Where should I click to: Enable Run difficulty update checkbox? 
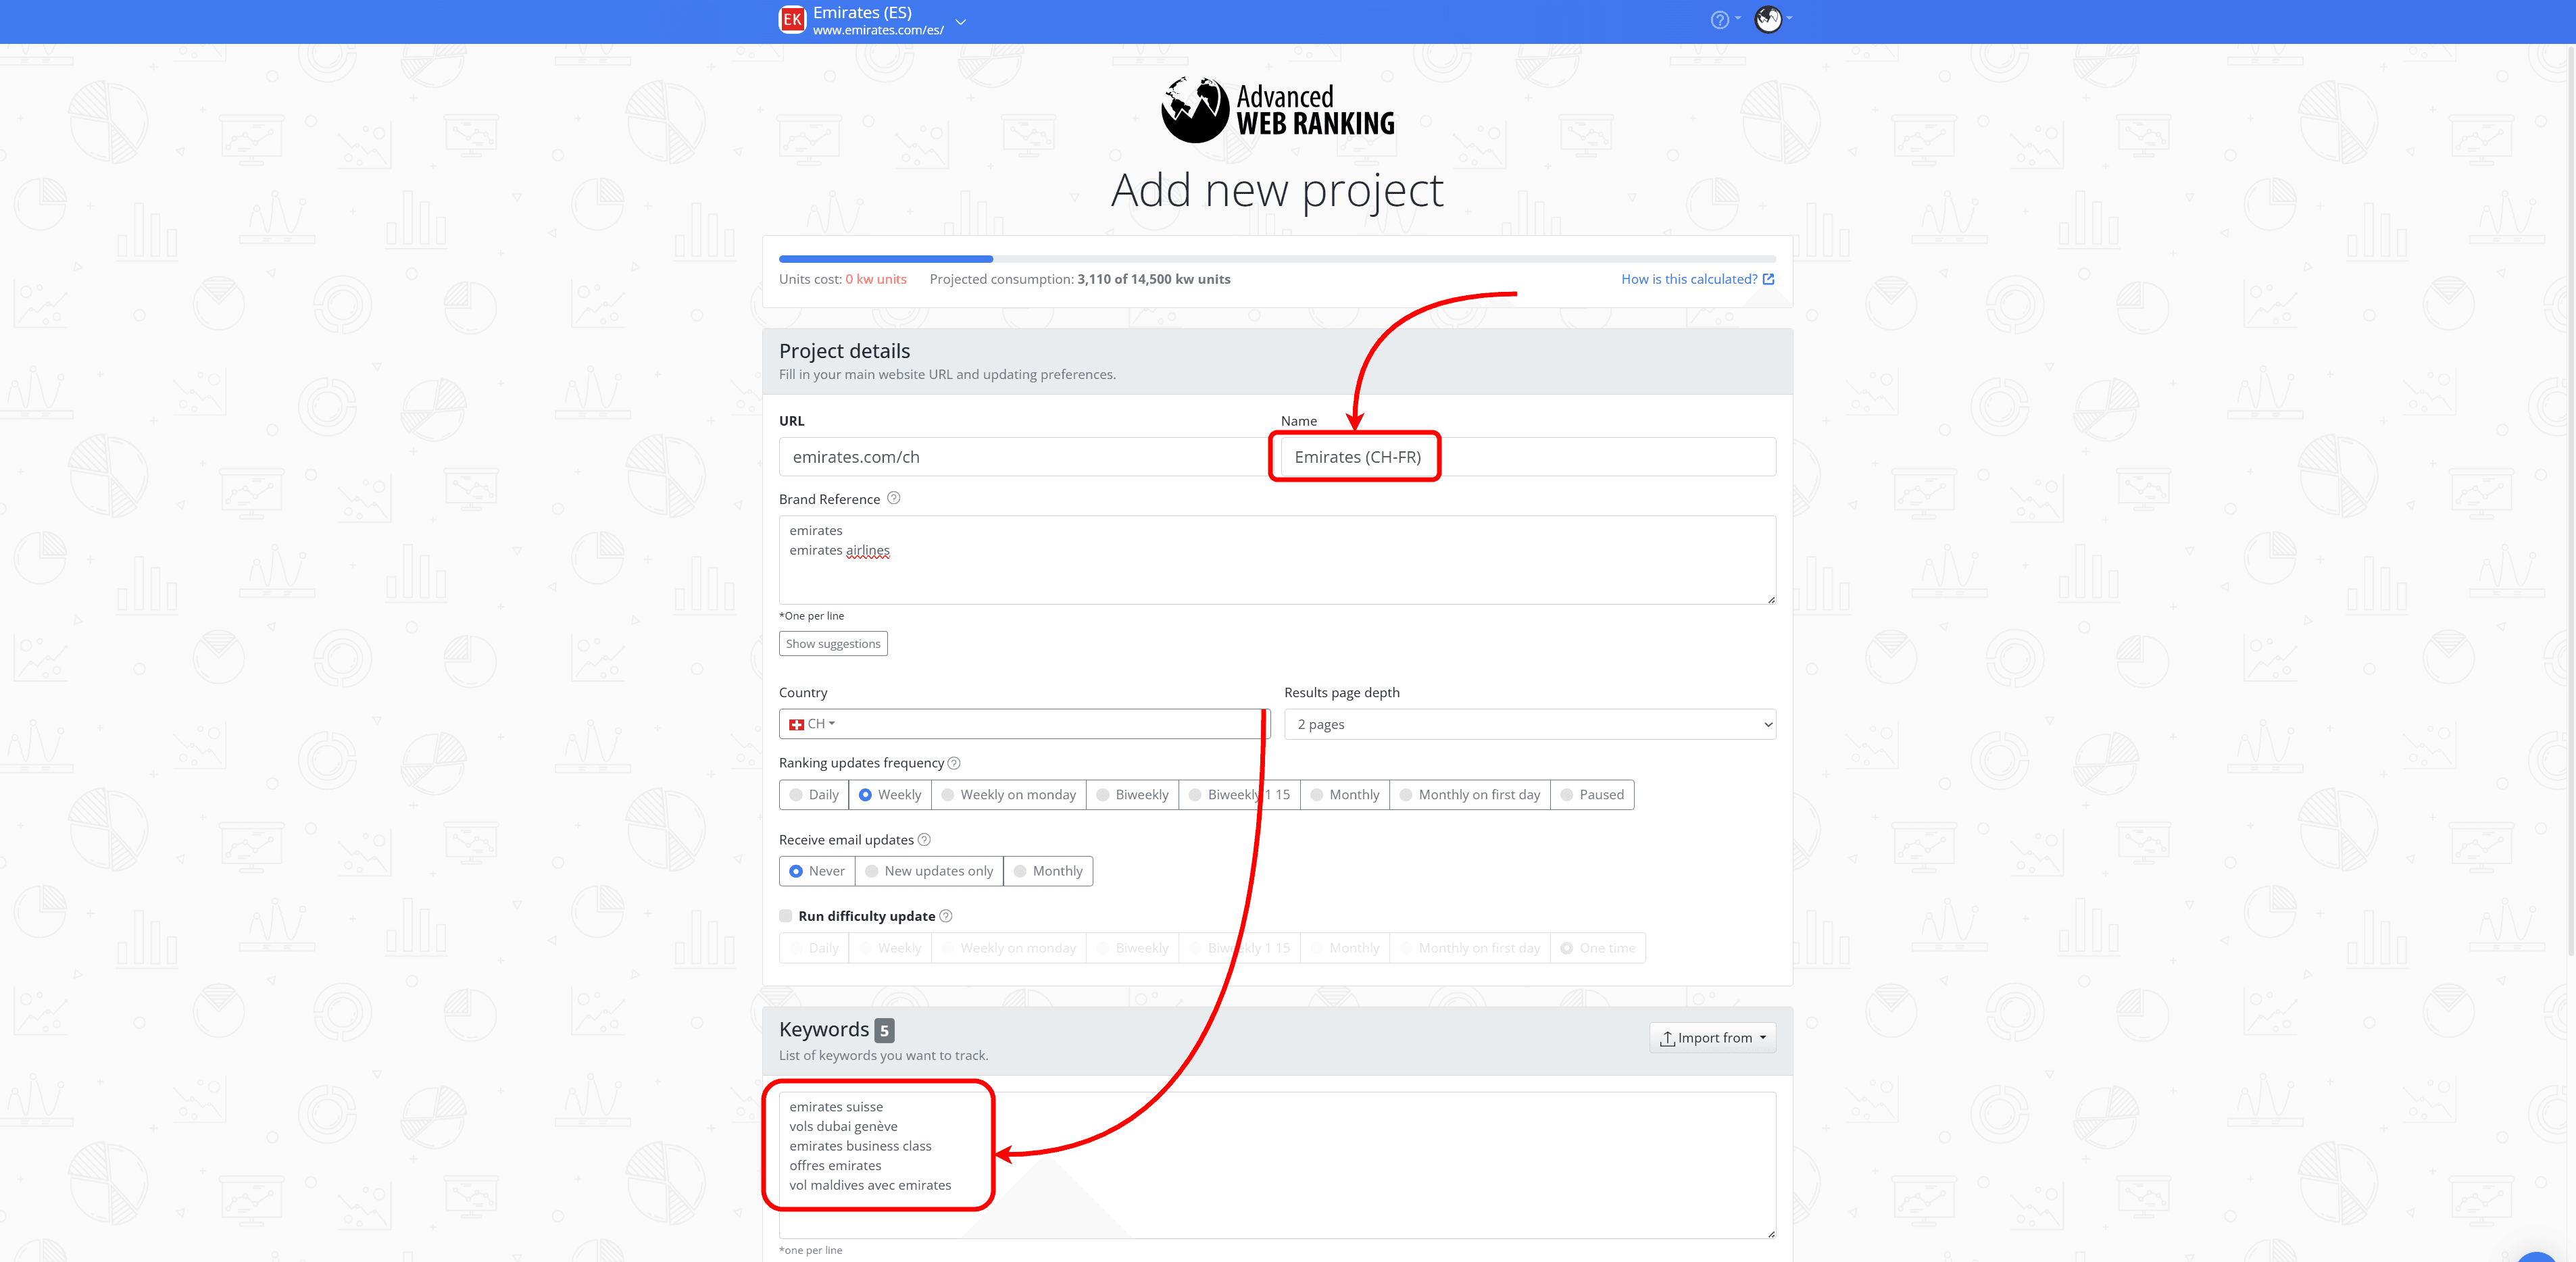click(785, 915)
